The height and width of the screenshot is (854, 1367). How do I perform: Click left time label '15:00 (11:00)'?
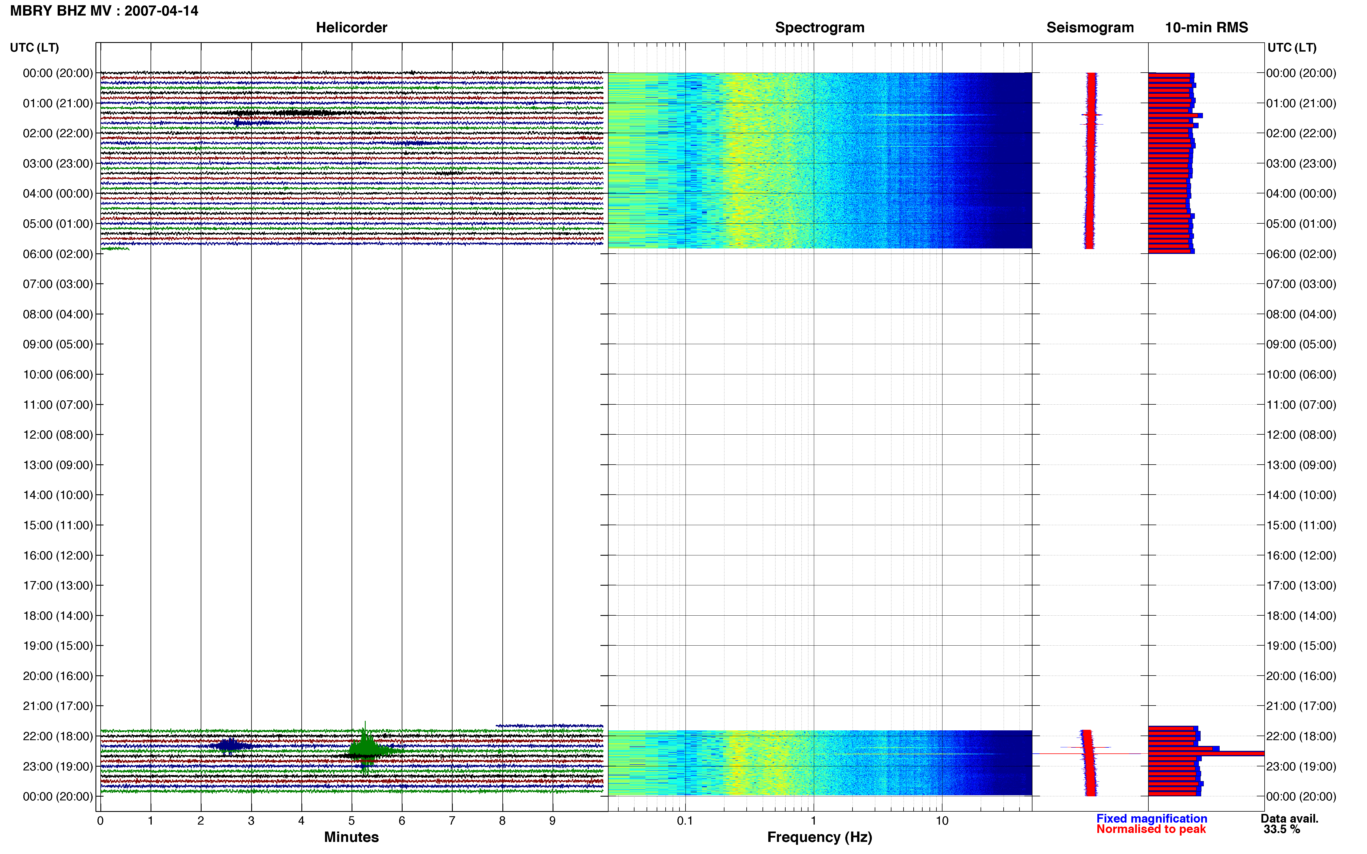click(x=58, y=525)
